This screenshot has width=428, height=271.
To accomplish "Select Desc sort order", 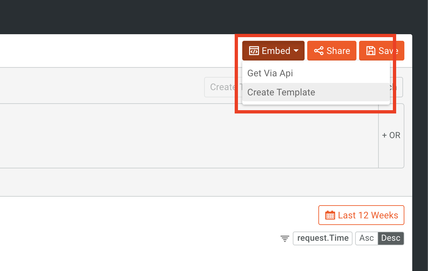I will coord(391,238).
